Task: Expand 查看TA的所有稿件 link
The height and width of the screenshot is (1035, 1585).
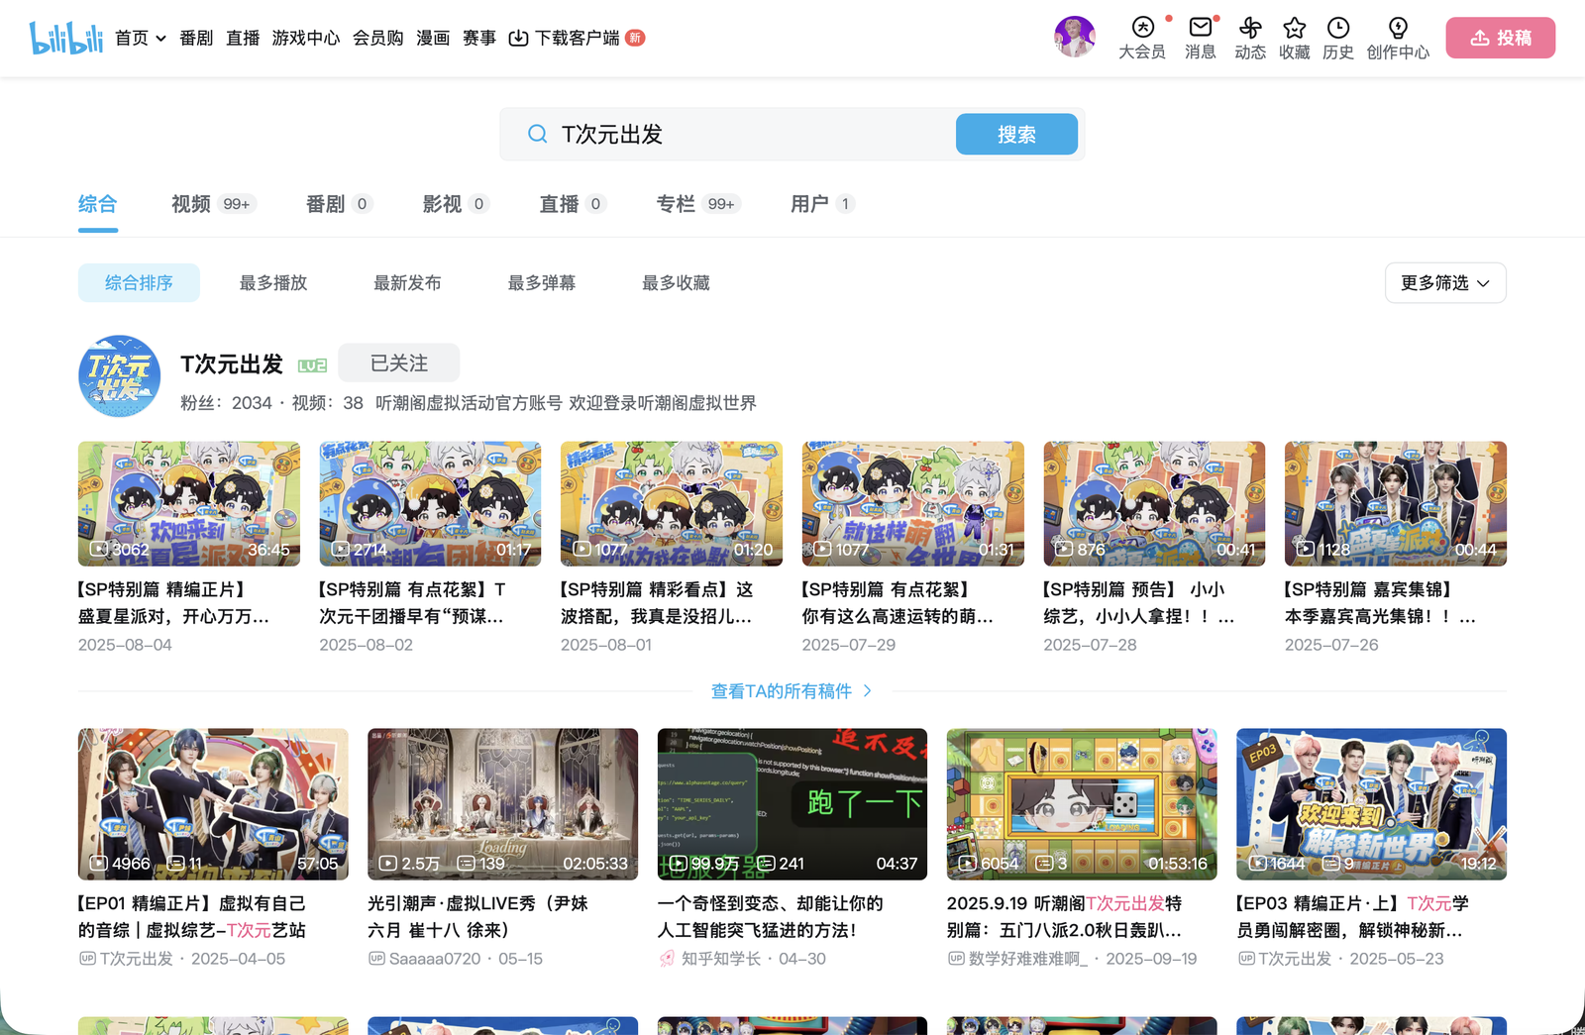Action: click(792, 691)
